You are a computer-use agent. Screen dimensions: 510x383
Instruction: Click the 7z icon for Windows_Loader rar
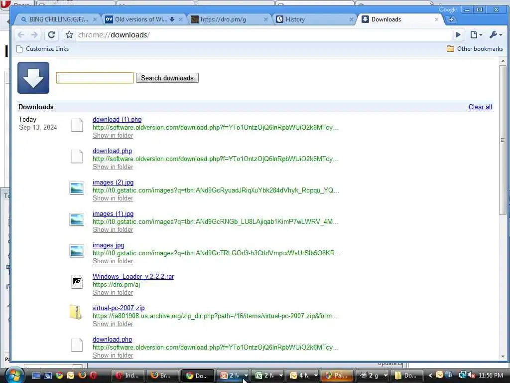(77, 281)
